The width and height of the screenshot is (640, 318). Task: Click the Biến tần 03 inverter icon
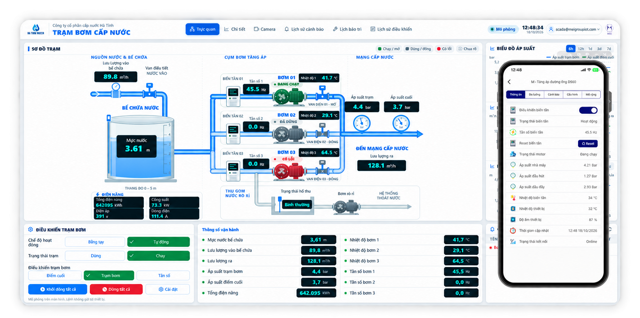click(233, 171)
